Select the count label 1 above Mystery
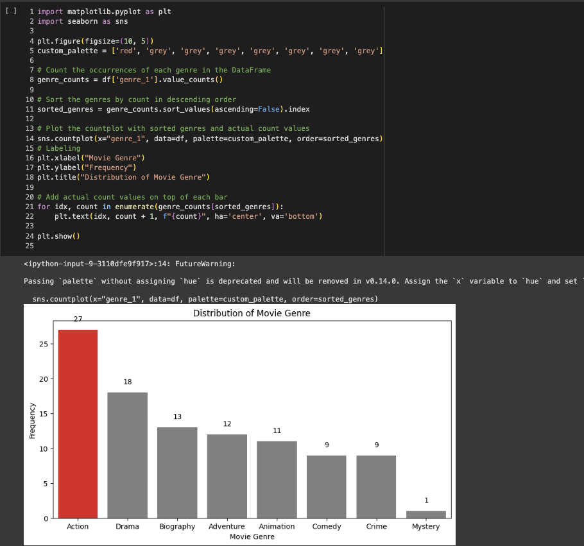This screenshot has width=584, height=546. pyautogui.click(x=427, y=500)
